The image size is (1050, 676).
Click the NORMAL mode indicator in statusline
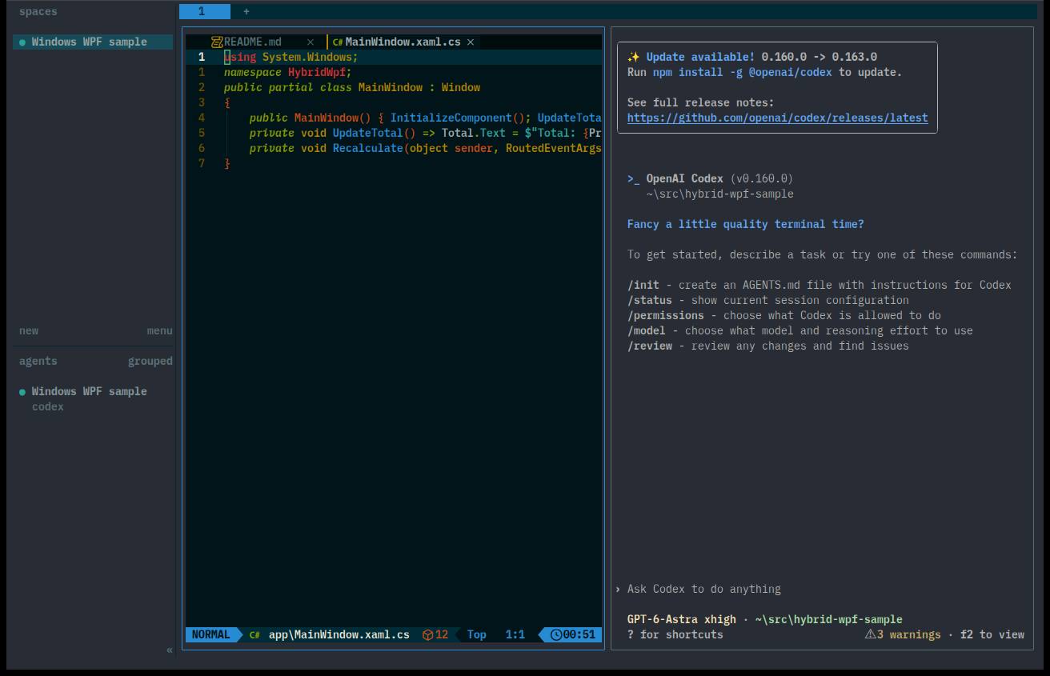coord(211,634)
